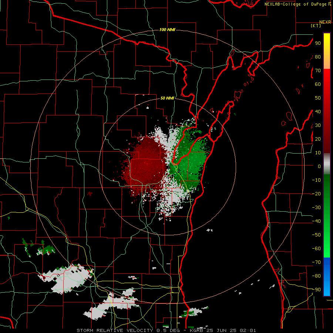The height and width of the screenshot is (333, 333).
Task: Click the 0 scale value
Action: (319, 166)
